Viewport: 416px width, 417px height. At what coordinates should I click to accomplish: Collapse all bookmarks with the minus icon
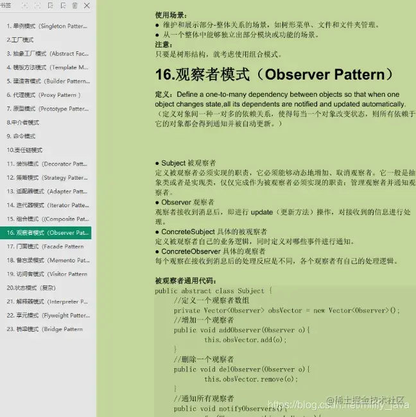37,6
